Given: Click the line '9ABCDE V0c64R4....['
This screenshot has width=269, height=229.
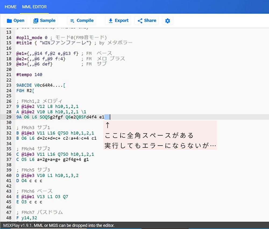Looking at the screenshot, I should tap(41, 85).
